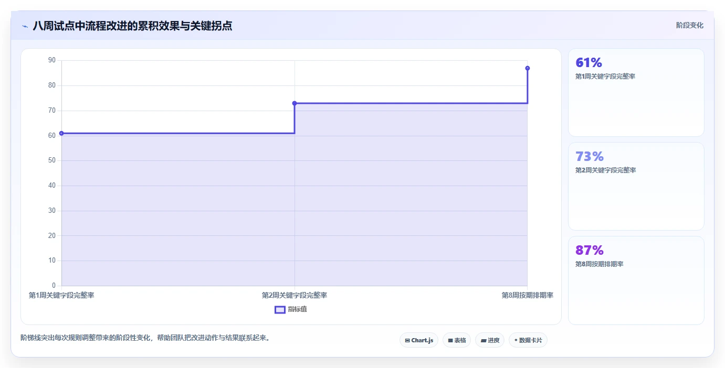Click the 表格 tag chip
The height and width of the screenshot is (368, 725).
click(x=457, y=340)
